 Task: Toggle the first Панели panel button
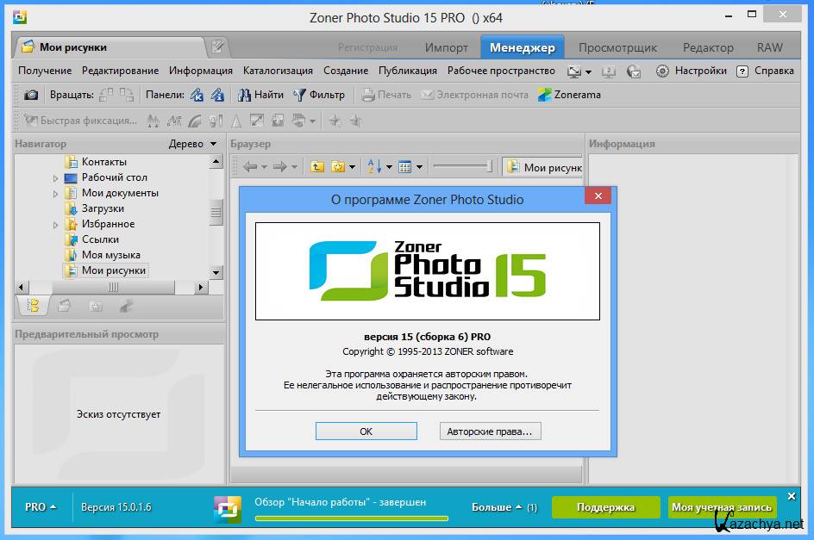click(x=197, y=95)
